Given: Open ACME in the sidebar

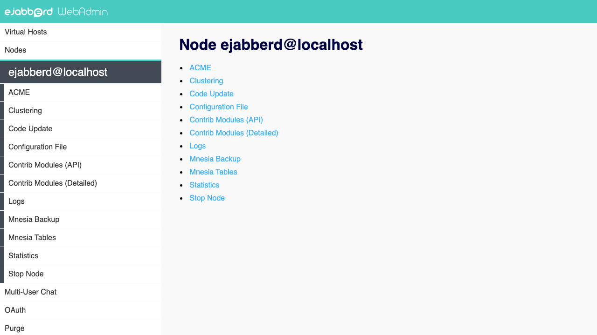Looking at the screenshot, I should tap(83, 93).
